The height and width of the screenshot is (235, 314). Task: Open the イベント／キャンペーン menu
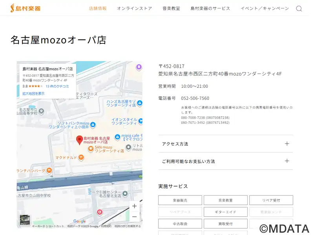coord(265,8)
